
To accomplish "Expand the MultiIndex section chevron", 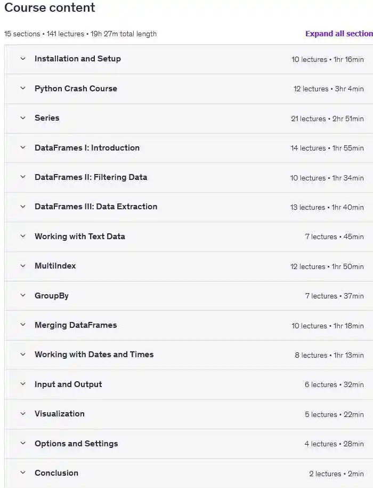I will [x=23, y=266].
